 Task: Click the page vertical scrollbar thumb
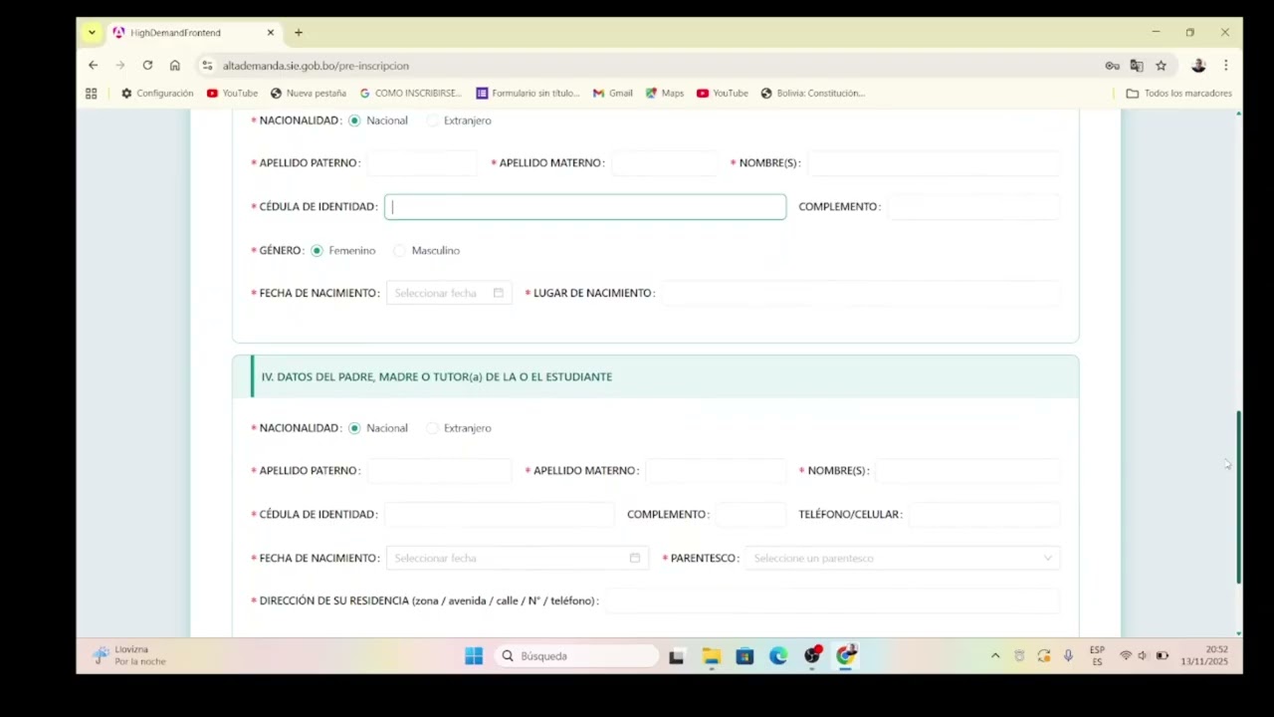tap(1239, 498)
